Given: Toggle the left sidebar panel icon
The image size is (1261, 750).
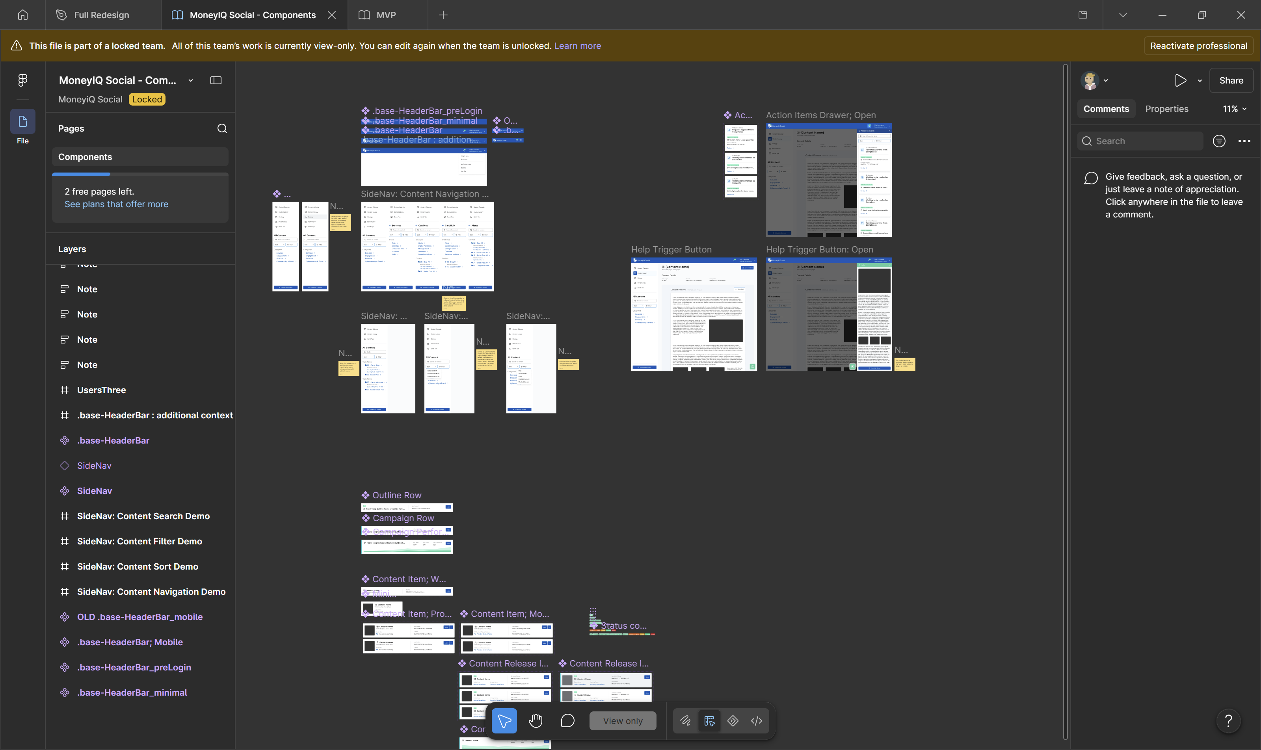Looking at the screenshot, I should [216, 80].
